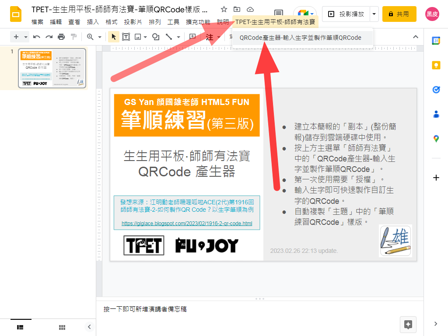448x336 pixels.
Task: Open the 檔案 menu
Action: 38,22
